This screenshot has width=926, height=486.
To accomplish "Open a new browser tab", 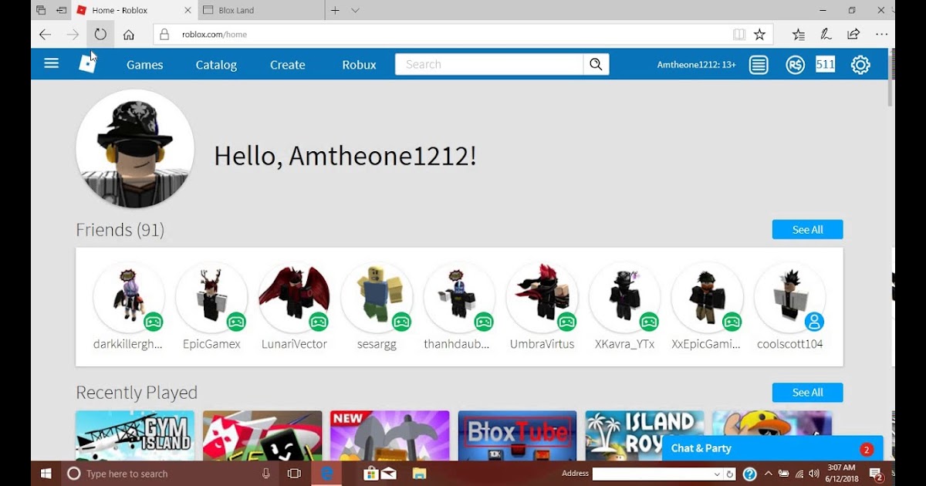I will 335,11.
